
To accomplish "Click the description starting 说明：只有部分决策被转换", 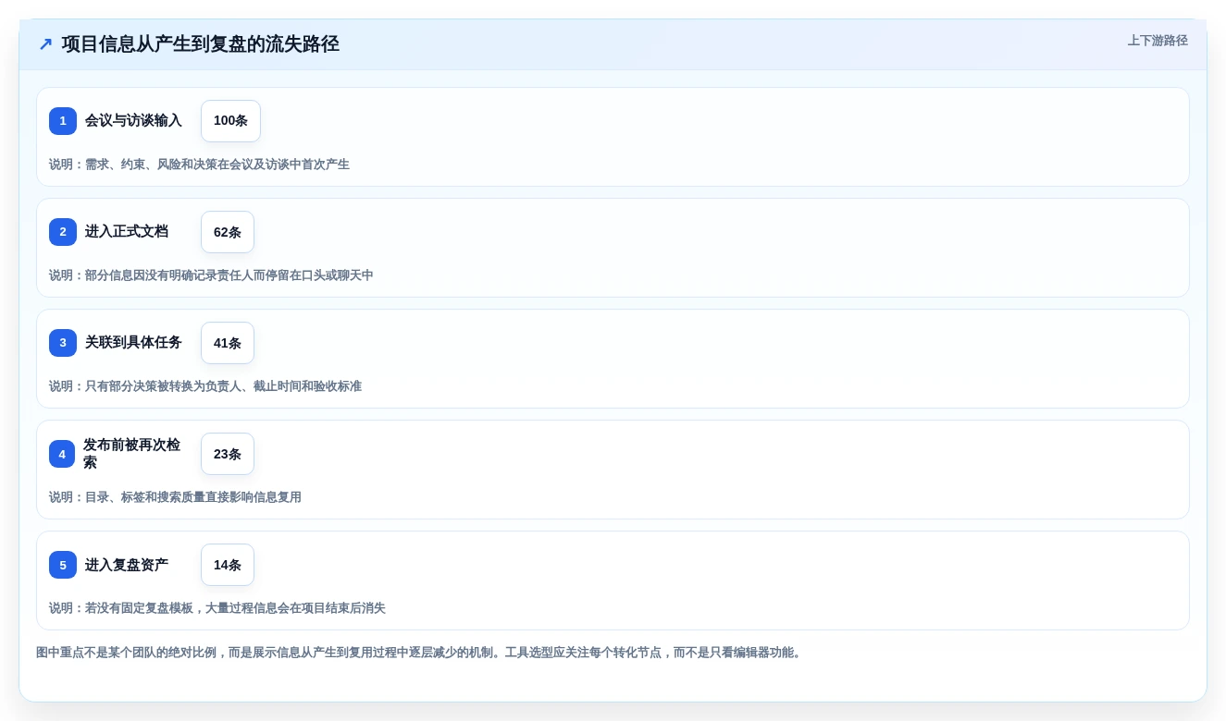I will coord(205,386).
